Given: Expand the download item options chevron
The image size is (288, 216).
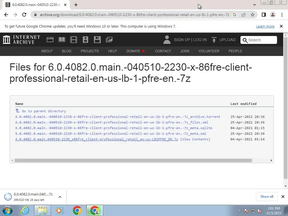Looking at the screenshot, I should tap(60, 197).
